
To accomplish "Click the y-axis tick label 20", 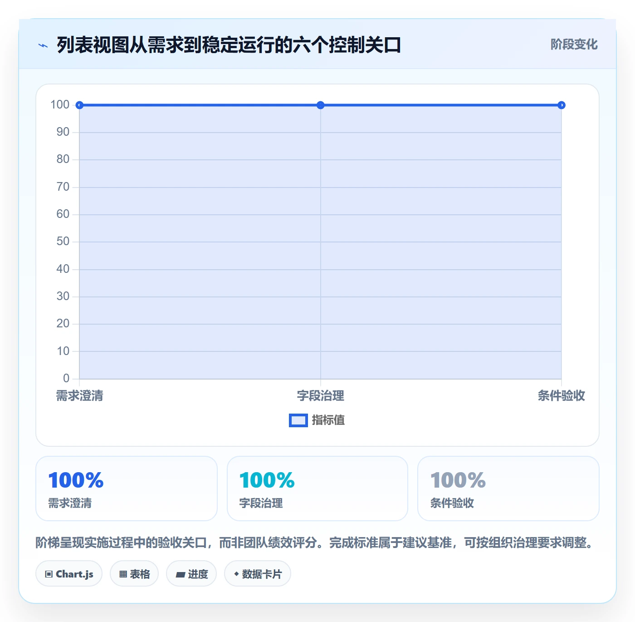I will click(63, 324).
